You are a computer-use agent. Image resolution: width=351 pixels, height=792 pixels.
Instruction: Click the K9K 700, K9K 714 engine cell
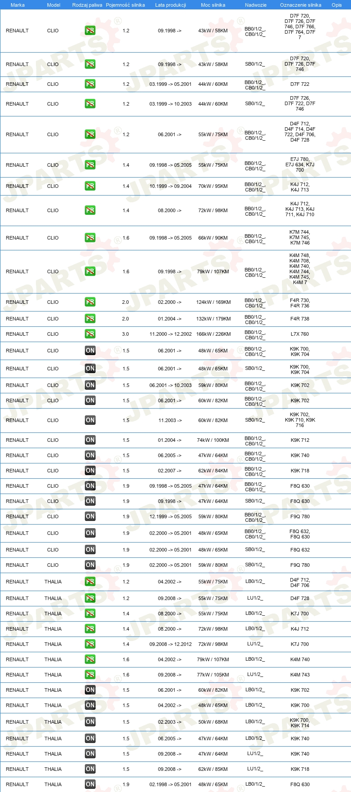(x=300, y=723)
